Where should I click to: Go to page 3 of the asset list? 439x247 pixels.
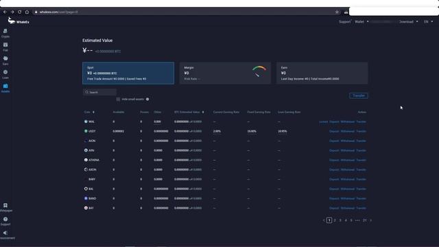[x=340, y=220]
